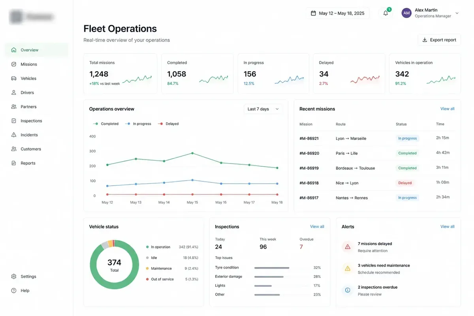Click the May 15 Completed data point

(x=192, y=153)
